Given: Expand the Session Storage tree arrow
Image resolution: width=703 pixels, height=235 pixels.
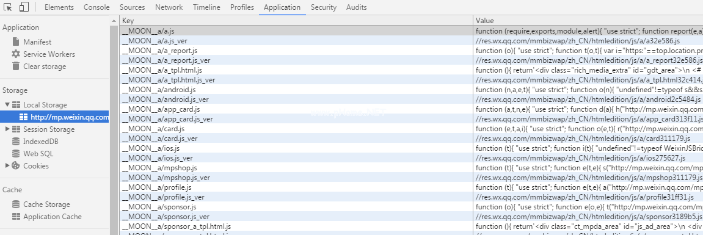Looking at the screenshot, I should (x=7, y=129).
